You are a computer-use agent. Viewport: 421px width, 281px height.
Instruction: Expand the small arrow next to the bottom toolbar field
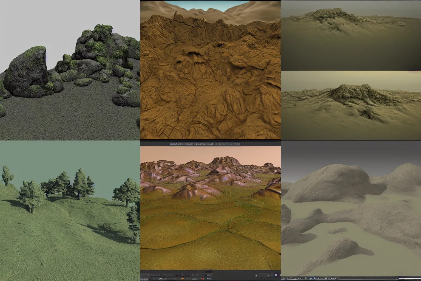pos(169,278)
